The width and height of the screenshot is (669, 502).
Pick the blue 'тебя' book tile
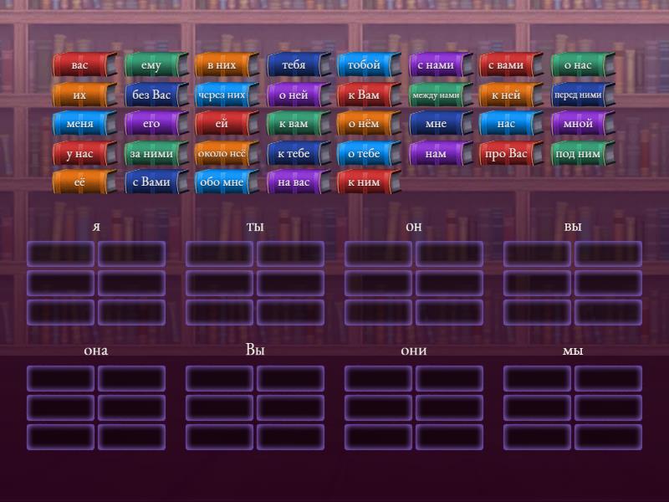[x=294, y=65]
